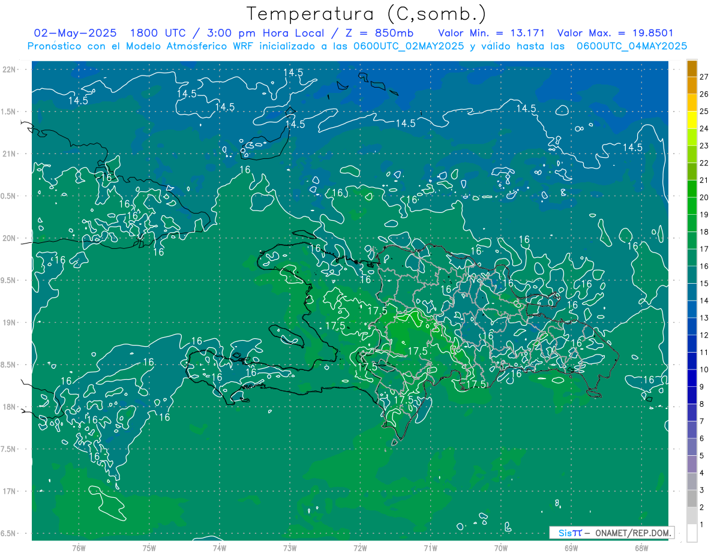
Task: Click the colorbar swatch between 13 and 14
Action: pyautogui.click(x=692, y=309)
